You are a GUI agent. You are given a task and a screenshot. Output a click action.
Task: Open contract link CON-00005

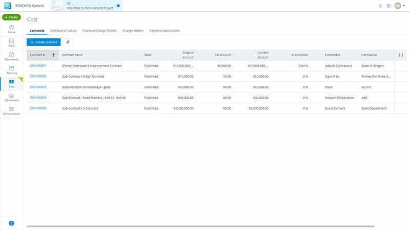[x=38, y=108]
